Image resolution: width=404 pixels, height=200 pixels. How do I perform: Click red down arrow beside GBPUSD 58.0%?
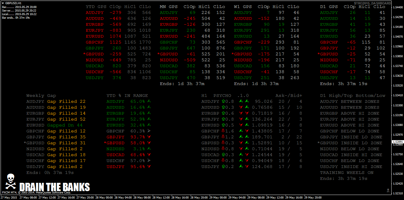pos(149,143)
